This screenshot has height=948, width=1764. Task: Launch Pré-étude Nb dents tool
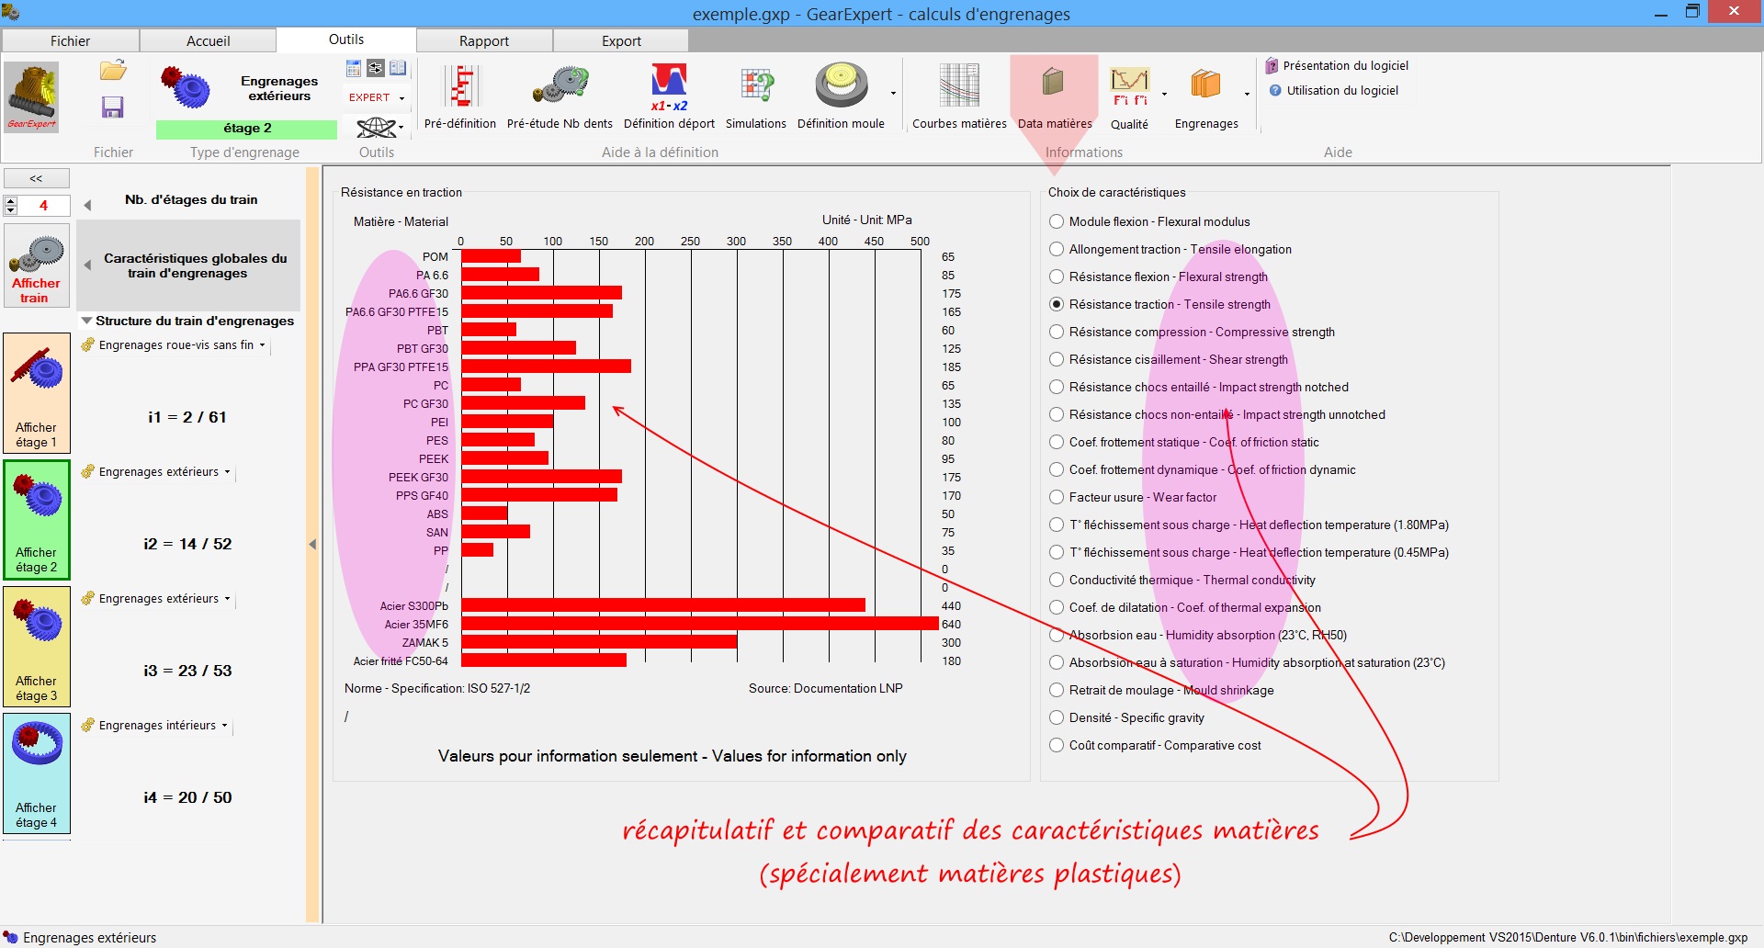560,96
